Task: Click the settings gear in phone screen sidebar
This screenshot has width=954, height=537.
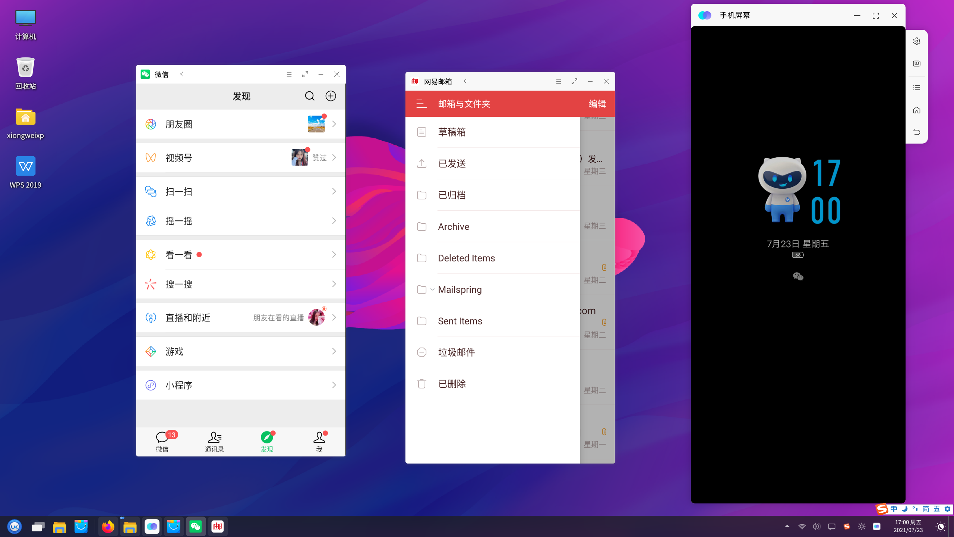Action: pyautogui.click(x=917, y=41)
